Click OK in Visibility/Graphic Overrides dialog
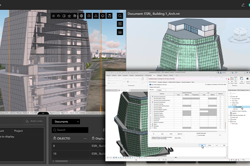This screenshot has height=166, width=250. click(x=202, y=145)
